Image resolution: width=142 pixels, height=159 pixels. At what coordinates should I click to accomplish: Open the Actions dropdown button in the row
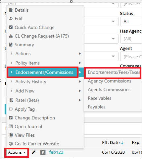17,152
